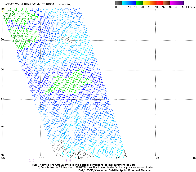
Task: Click the "-174" longitude axis label
Action: point(79,158)
